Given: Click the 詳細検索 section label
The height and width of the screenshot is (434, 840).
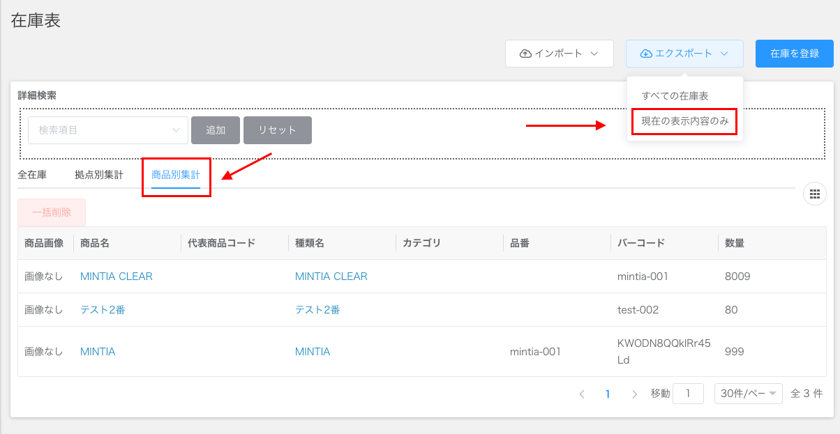Looking at the screenshot, I should (x=37, y=95).
